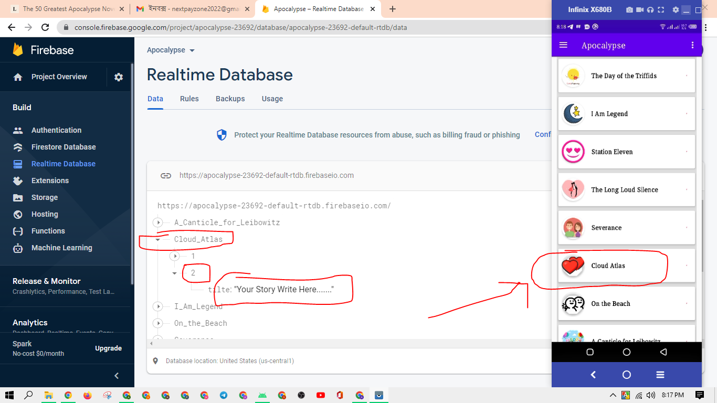Viewport: 717px width, 403px height.
Task: Switch to the Backups tab
Action: [230, 99]
